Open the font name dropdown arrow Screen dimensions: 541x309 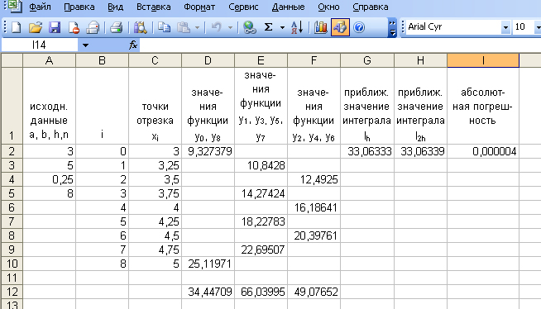click(505, 27)
